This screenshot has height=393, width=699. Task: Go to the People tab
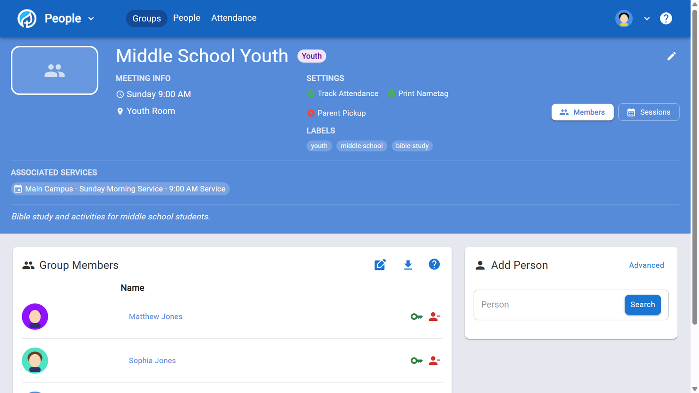tap(187, 18)
